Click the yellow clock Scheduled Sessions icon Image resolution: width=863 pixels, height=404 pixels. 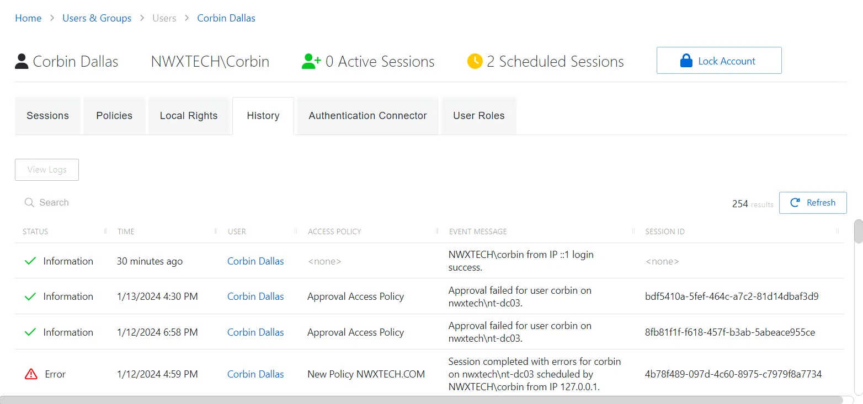[x=475, y=61]
